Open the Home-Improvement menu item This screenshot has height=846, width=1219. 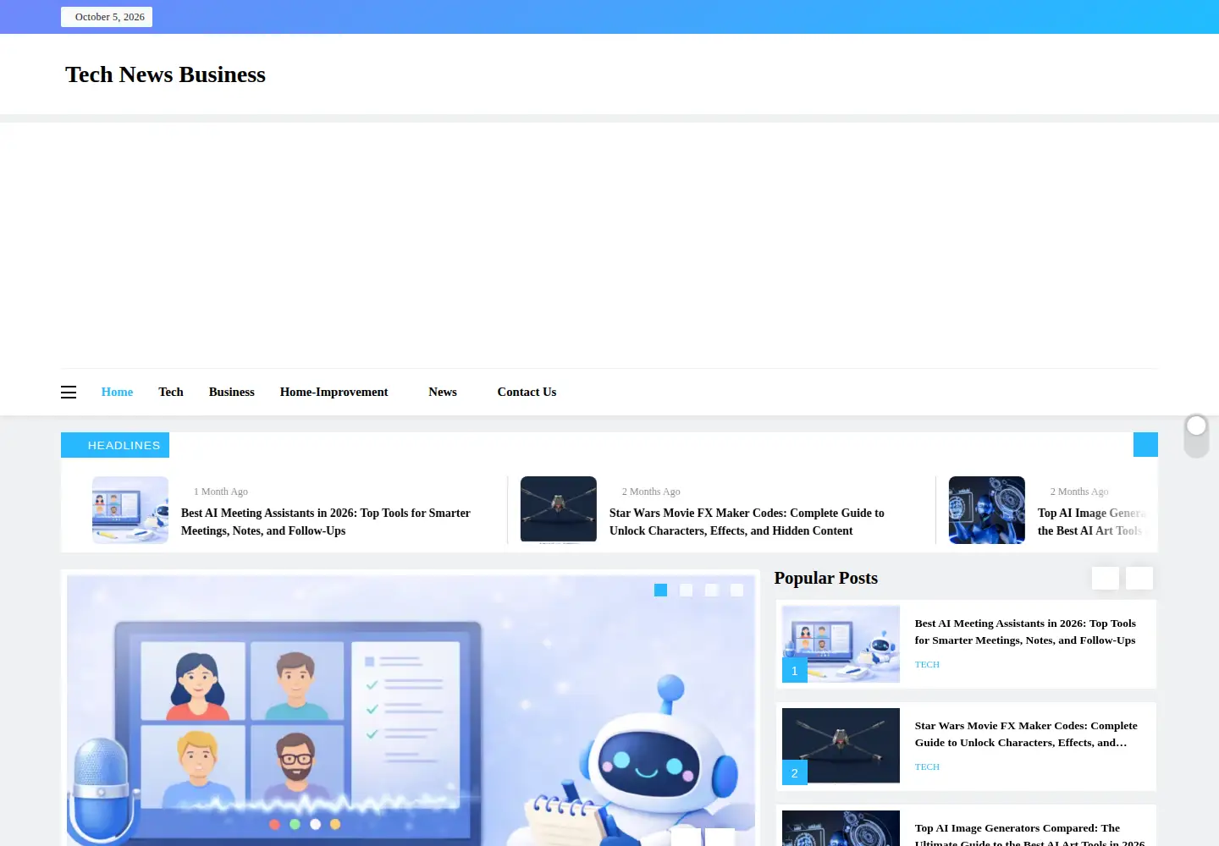click(x=334, y=392)
